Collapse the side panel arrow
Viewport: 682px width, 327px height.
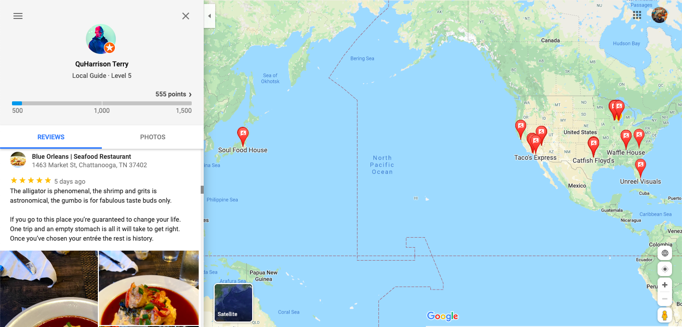[x=210, y=16]
